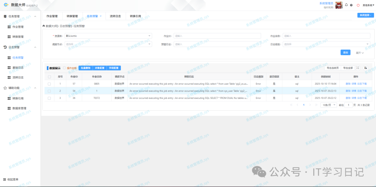Click the red power logout icon
Screen dimensions: 376x187
(358, 5)
